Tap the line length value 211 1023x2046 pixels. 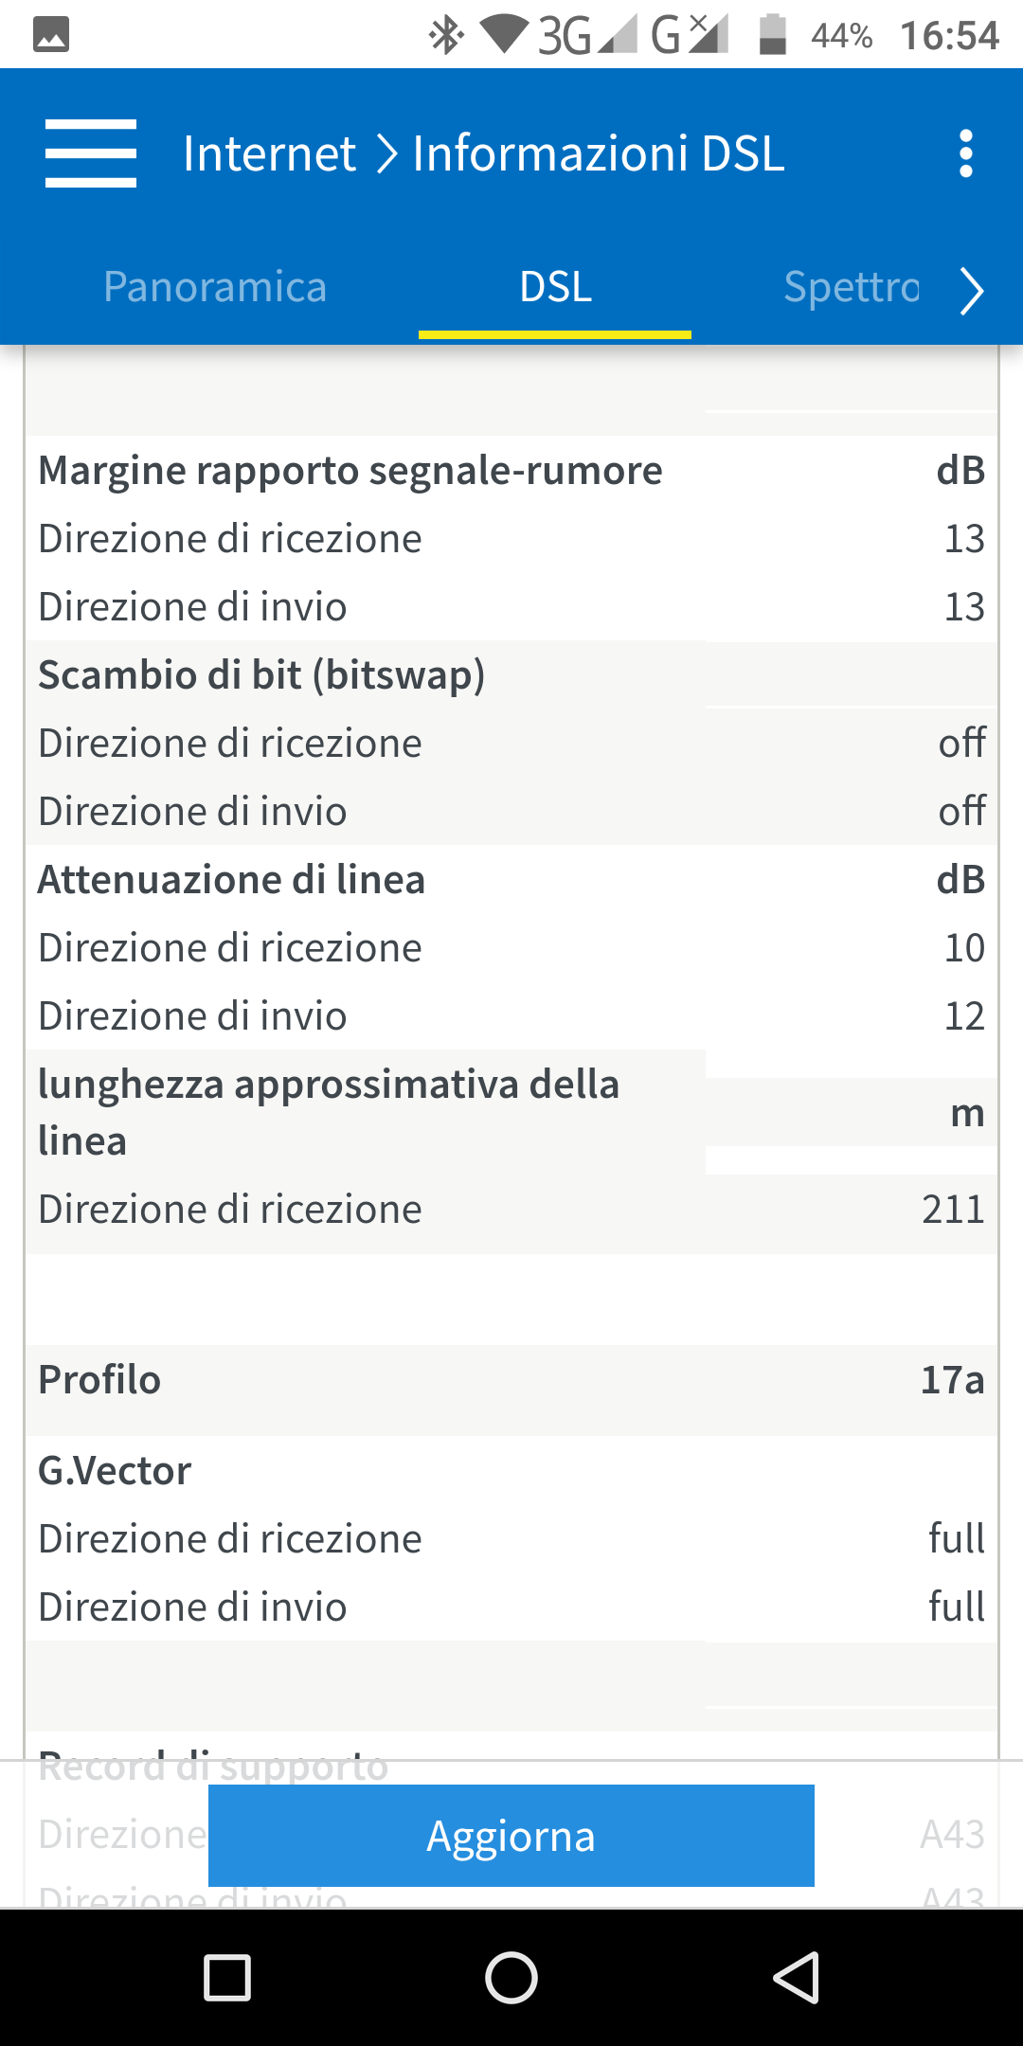(x=953, y=1210)
